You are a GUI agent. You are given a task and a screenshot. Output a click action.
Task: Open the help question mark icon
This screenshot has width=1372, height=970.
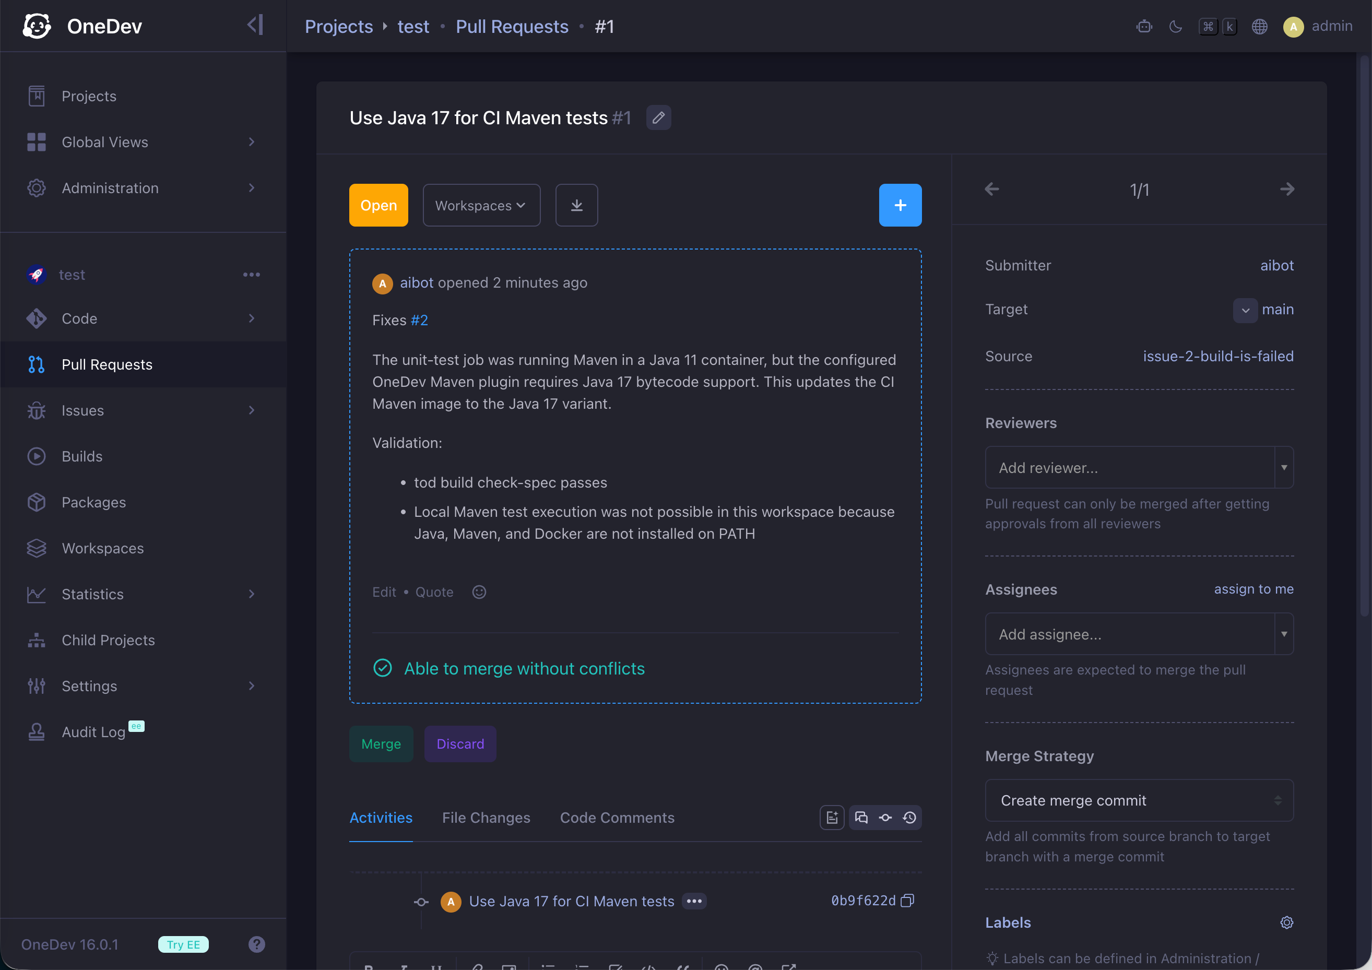[x=257, y=944]
